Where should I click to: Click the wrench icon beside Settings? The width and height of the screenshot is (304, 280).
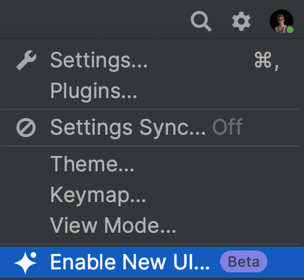pos(26,60)
